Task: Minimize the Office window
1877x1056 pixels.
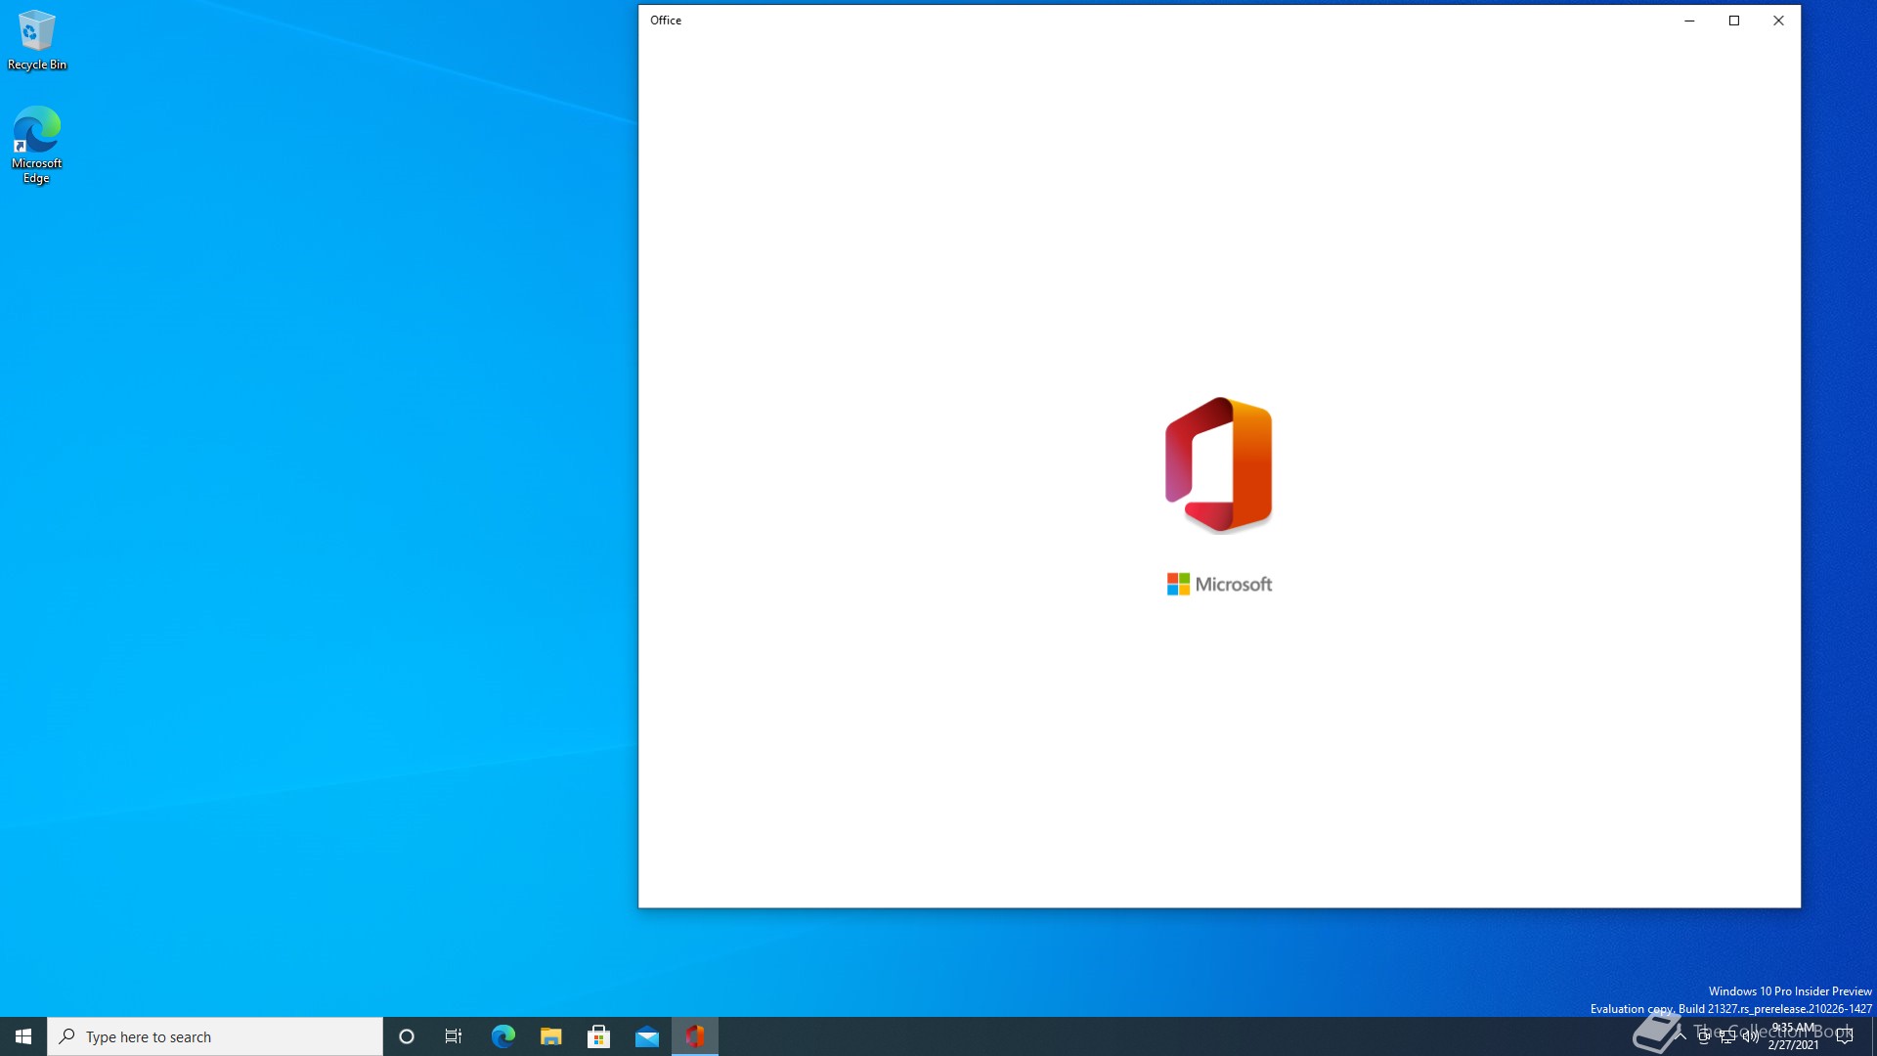Action: (x=1689, y=21)
